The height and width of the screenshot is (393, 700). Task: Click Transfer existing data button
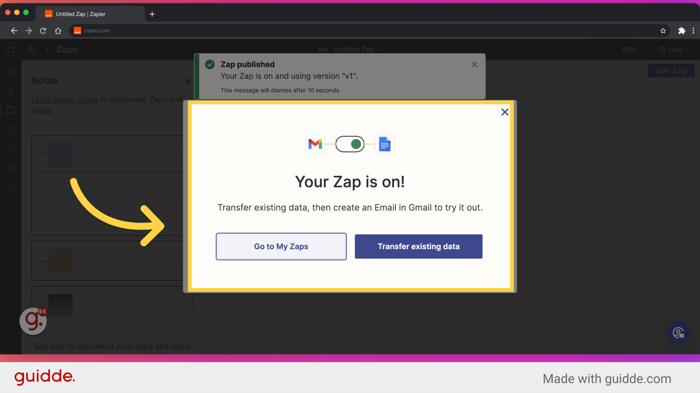(x=419, y=246)
